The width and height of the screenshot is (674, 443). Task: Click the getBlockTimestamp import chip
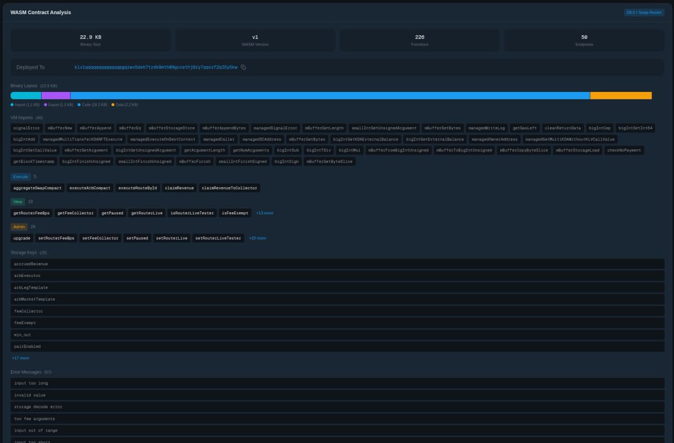34,161
